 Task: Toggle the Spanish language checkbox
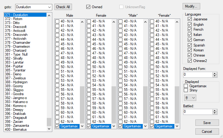click(190, 45)
